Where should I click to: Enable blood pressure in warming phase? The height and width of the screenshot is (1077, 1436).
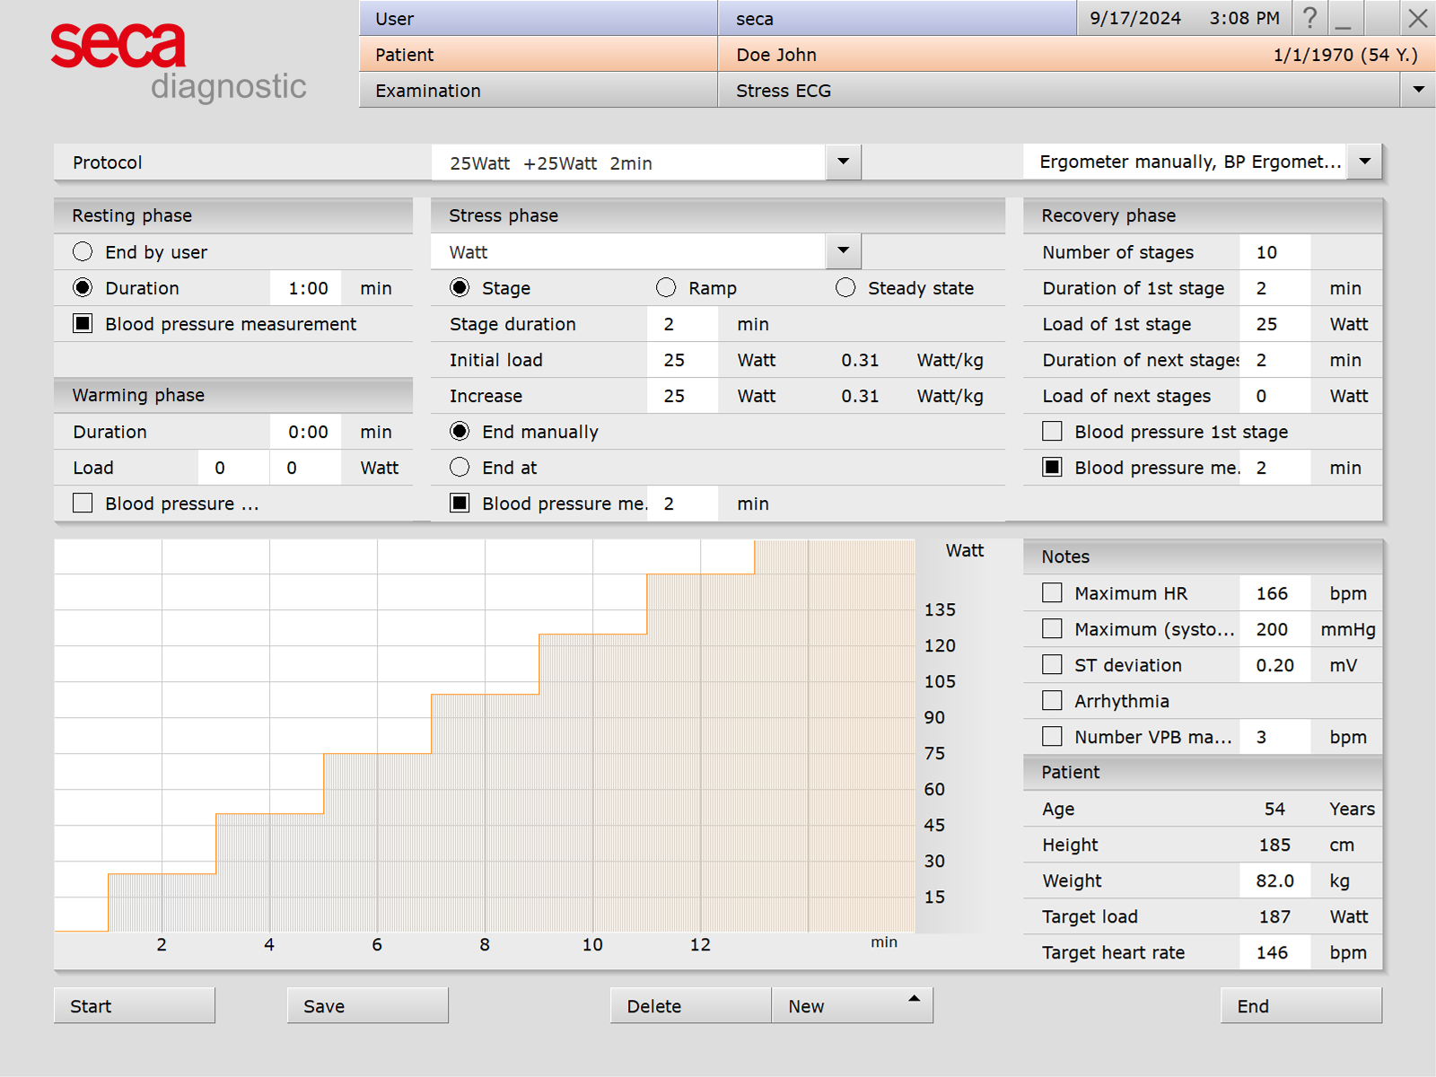click(82, 503)
